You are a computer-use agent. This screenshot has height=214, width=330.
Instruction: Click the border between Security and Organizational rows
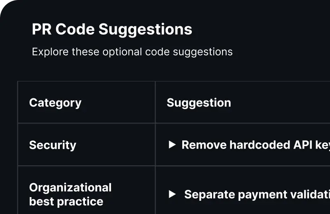tap(87, 166)
